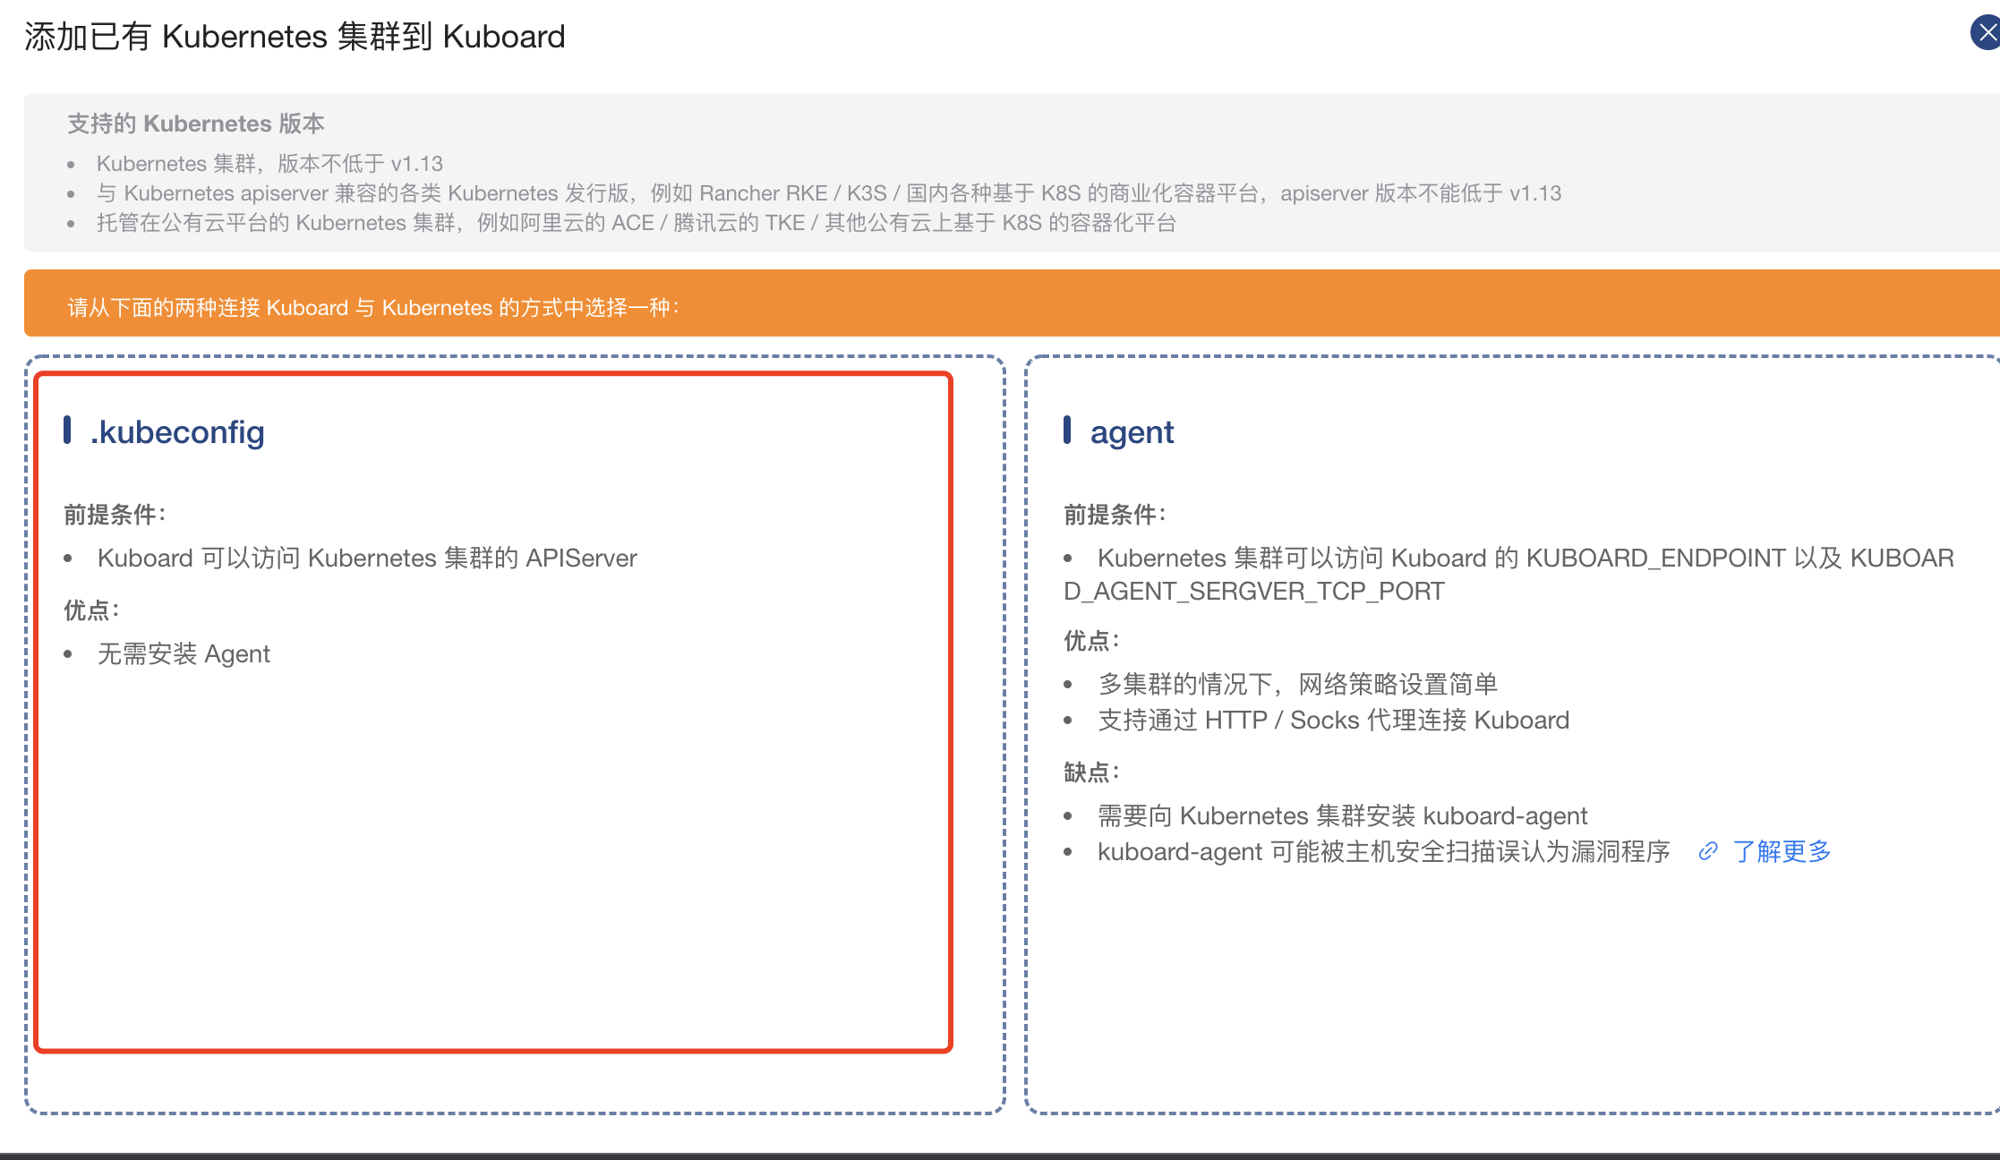Click the bullet icon before 无需安装 Agent
Viewport: 2000px width, 1160px height.
click(70, 654)
